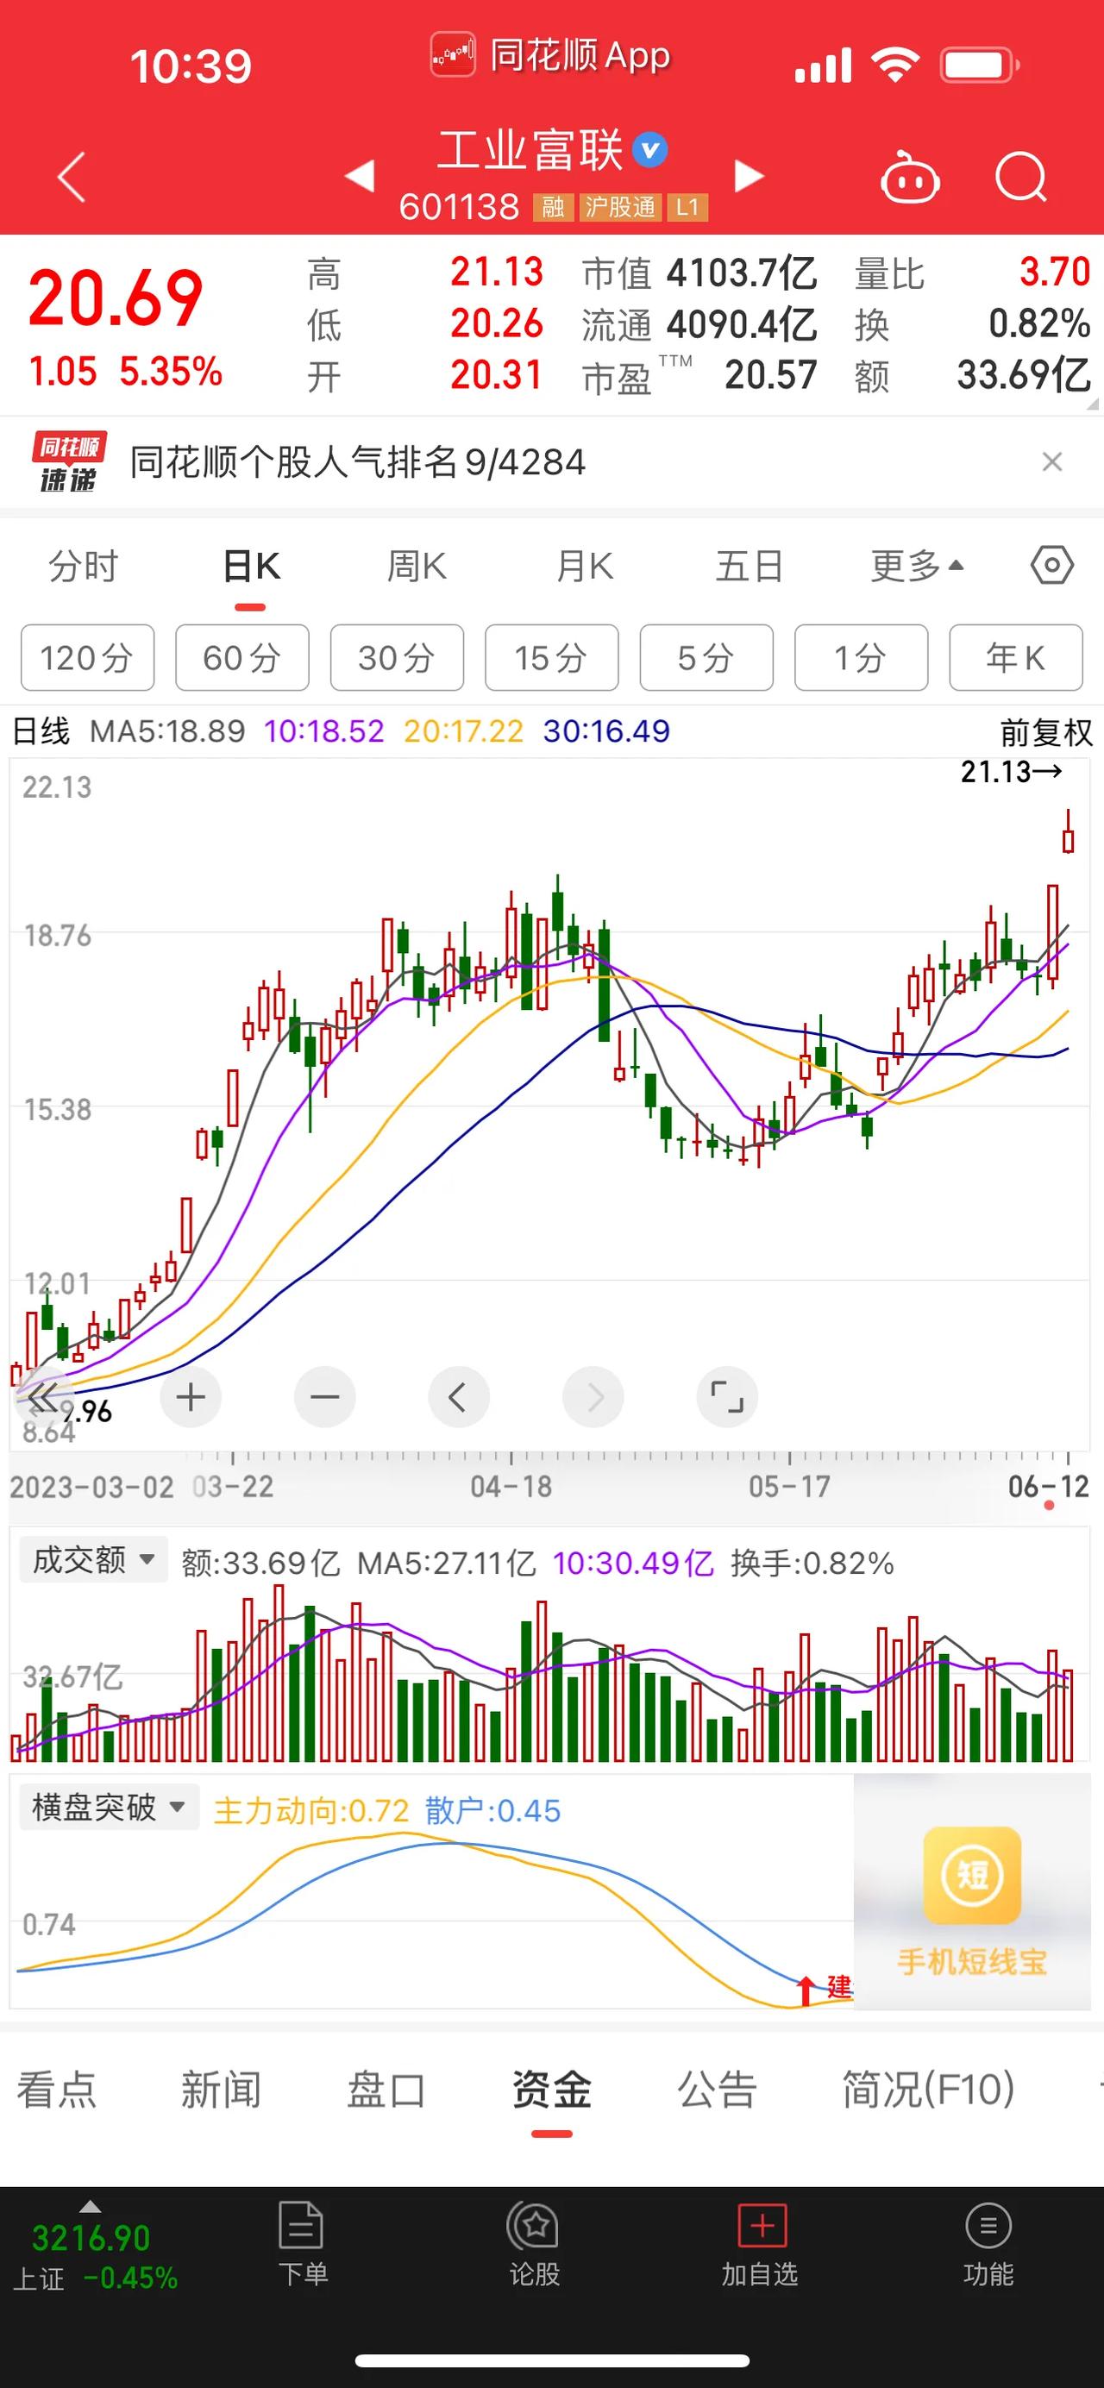Switch to 月K tab
This screenshot has height=2388, width=1104.
tap(584, 566)
